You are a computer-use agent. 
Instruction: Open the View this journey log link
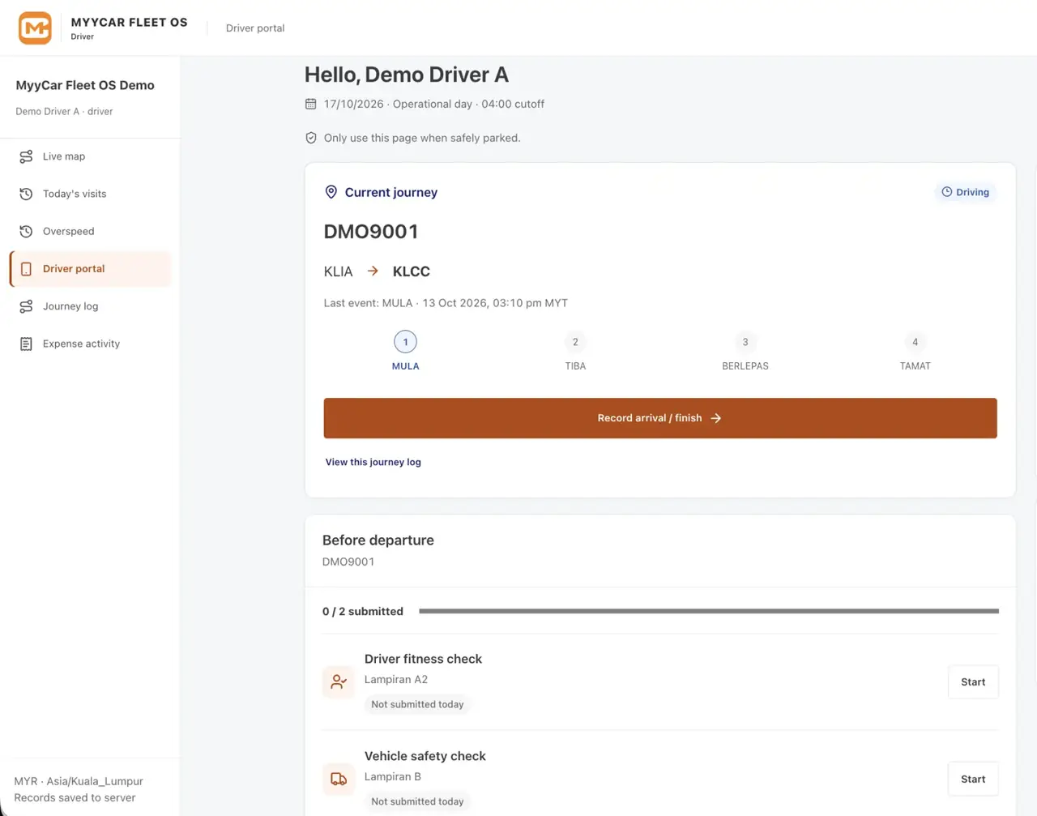[373, 462]
